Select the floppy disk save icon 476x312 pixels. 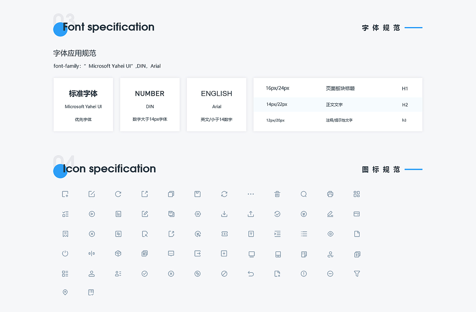(197, 194)
